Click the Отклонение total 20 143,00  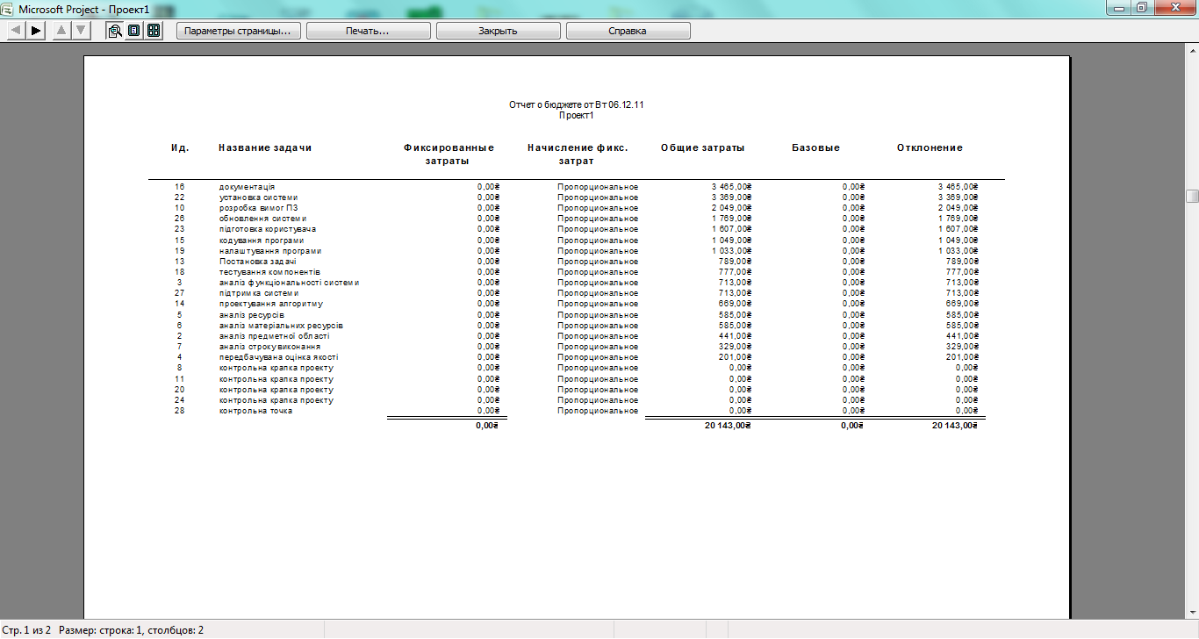tap(954, 426)
